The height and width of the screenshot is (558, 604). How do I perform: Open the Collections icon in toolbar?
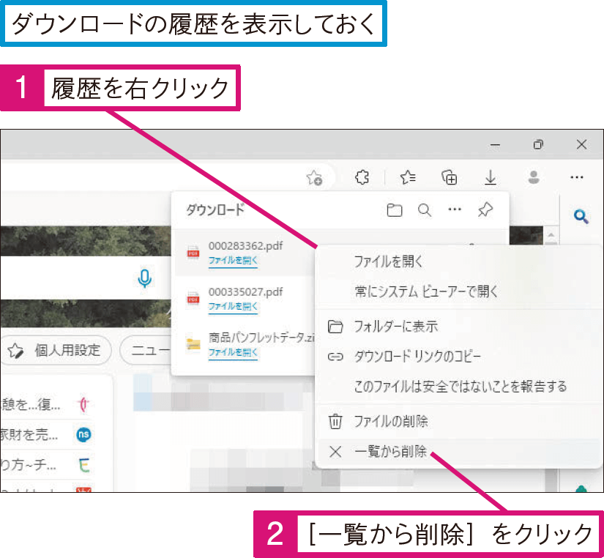pyautogui.click(x=449, y=177)
